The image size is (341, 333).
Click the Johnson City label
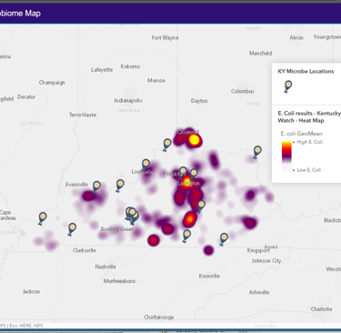266,261
